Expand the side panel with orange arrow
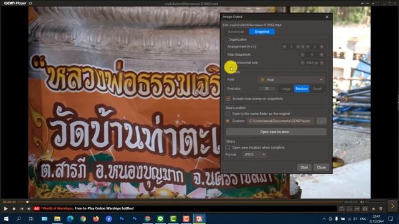Viewport: 399px width, 224px height. point(392,206)
